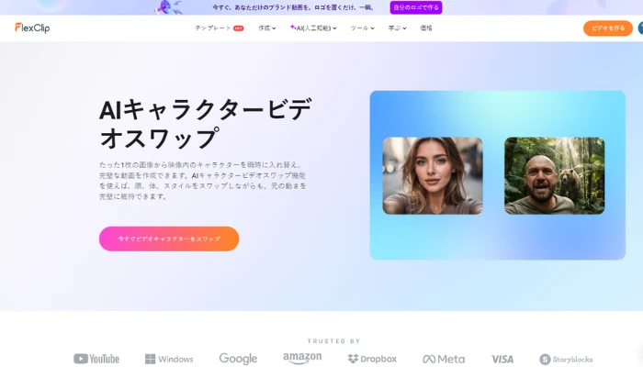The width and height of the screenshot is (643, 367).
Task: Click the AIキャラクタービデオスワップ heading
Action: click(x=205, y=124)
